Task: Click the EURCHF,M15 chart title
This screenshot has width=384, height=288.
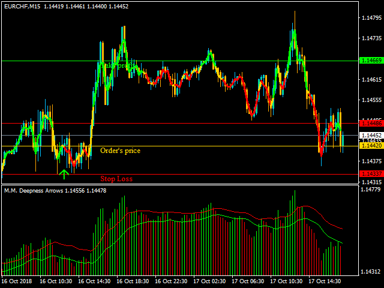Action: point(22,7)
